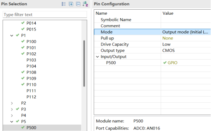Expand all tree nodes in Pin Selection
This screenshot has height=131, width=211.
[x=71, y=4]
